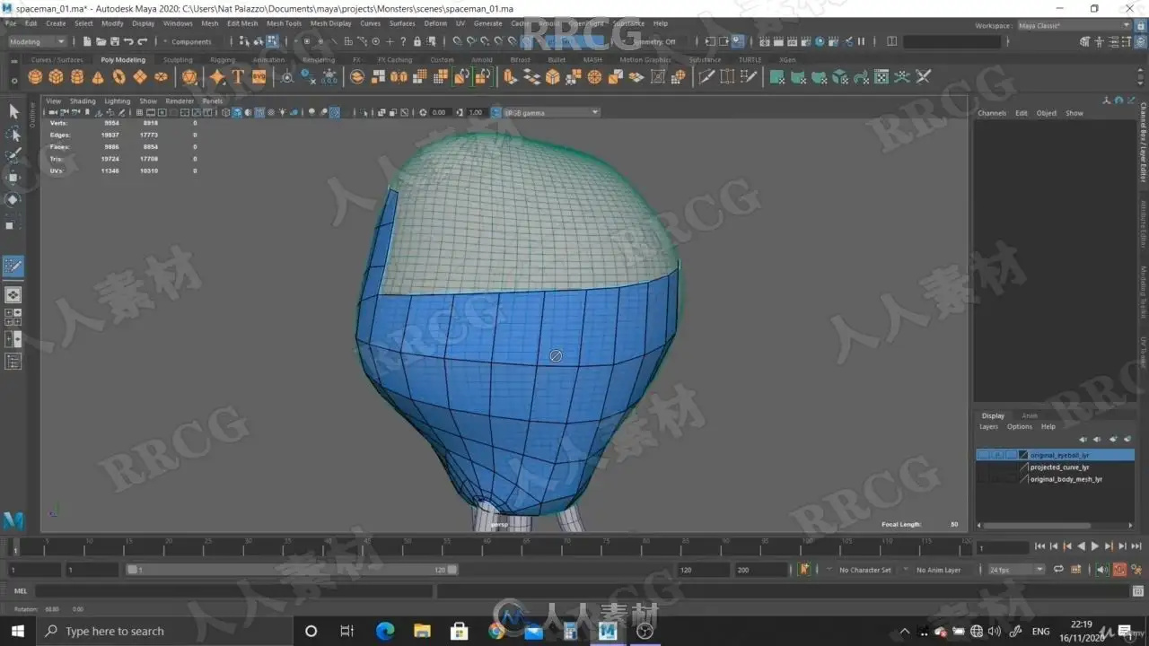Select the SVG import shelf icon
This screenshot has width=1149, height=646.
pos(259,77)
